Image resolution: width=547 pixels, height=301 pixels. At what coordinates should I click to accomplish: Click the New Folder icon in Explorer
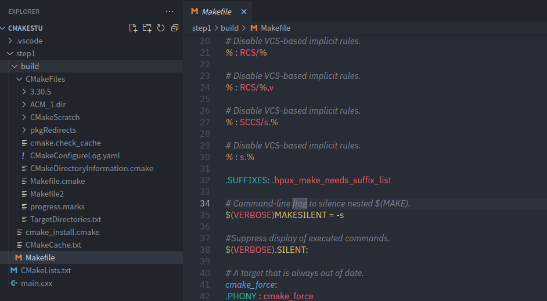(147, 28)
